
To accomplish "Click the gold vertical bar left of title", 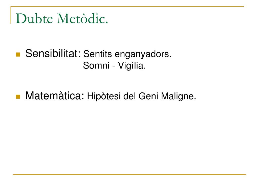I will [x=11, y=15].
